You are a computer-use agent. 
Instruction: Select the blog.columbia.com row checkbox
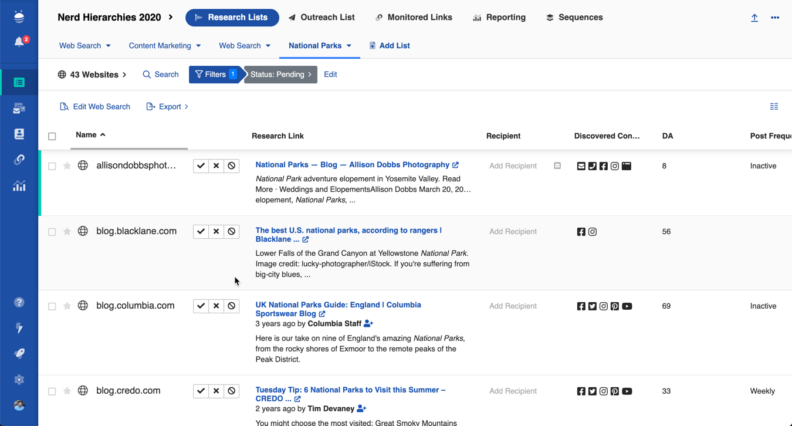(52, 306)
